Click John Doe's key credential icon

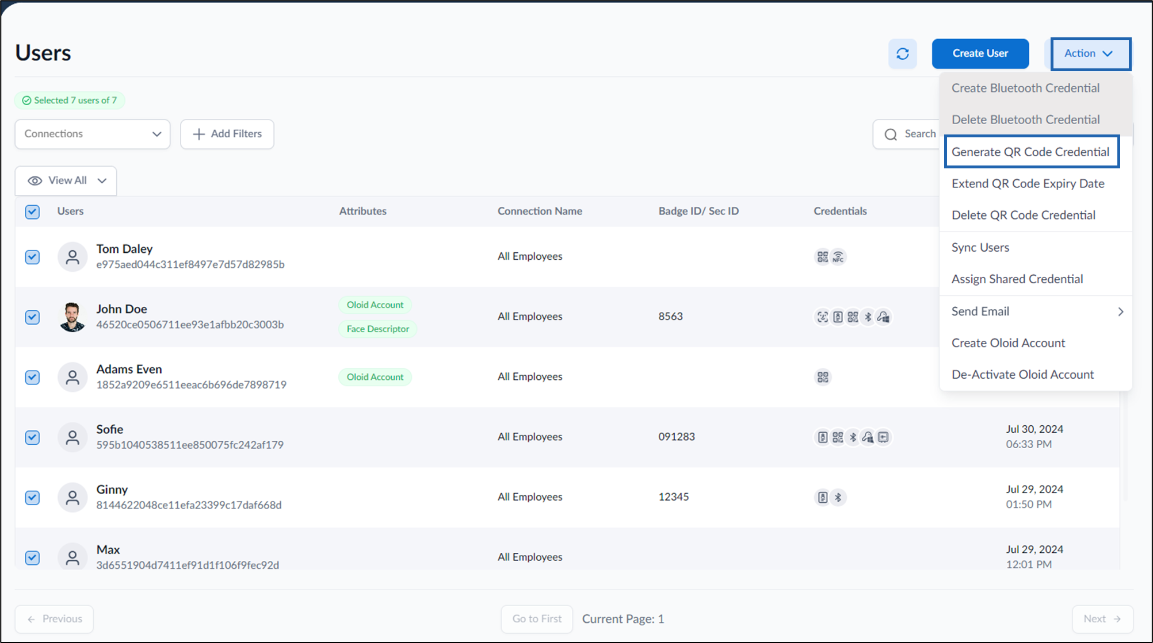883,317
